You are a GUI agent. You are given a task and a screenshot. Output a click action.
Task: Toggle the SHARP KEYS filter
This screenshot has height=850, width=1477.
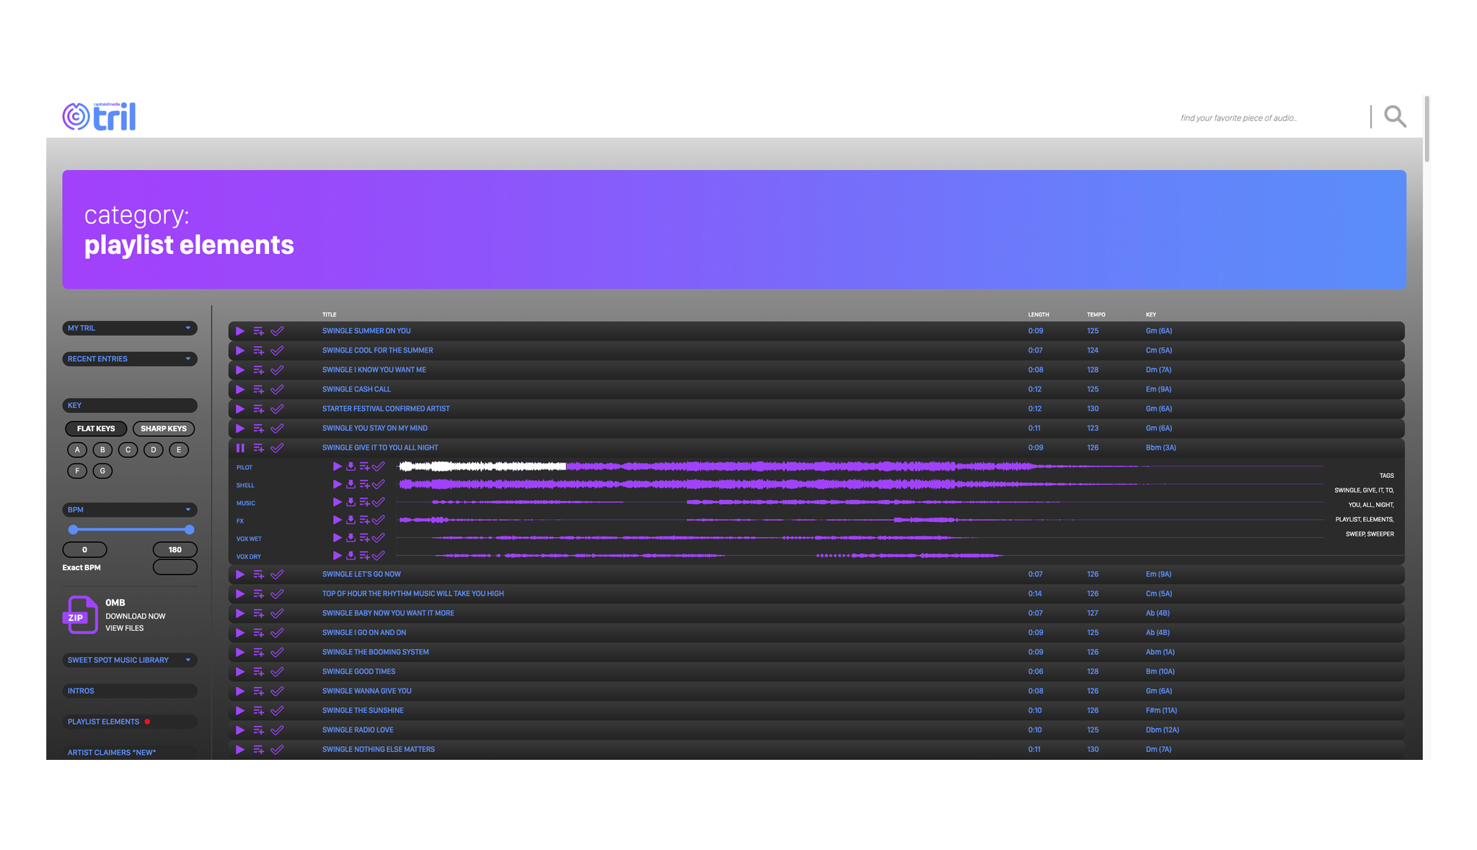coord(164,428)
